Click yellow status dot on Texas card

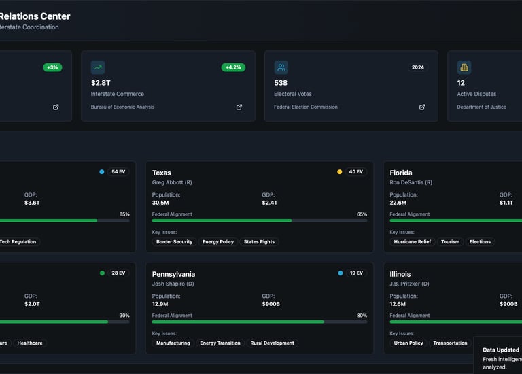[x=340, y=172]
